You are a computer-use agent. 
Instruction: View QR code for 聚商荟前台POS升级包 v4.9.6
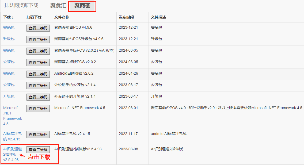pos(38,40)
